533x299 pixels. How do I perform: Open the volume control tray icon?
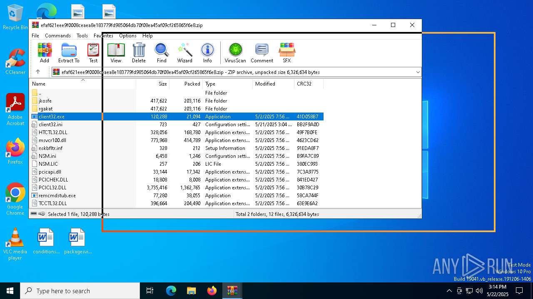coord(479,291)
